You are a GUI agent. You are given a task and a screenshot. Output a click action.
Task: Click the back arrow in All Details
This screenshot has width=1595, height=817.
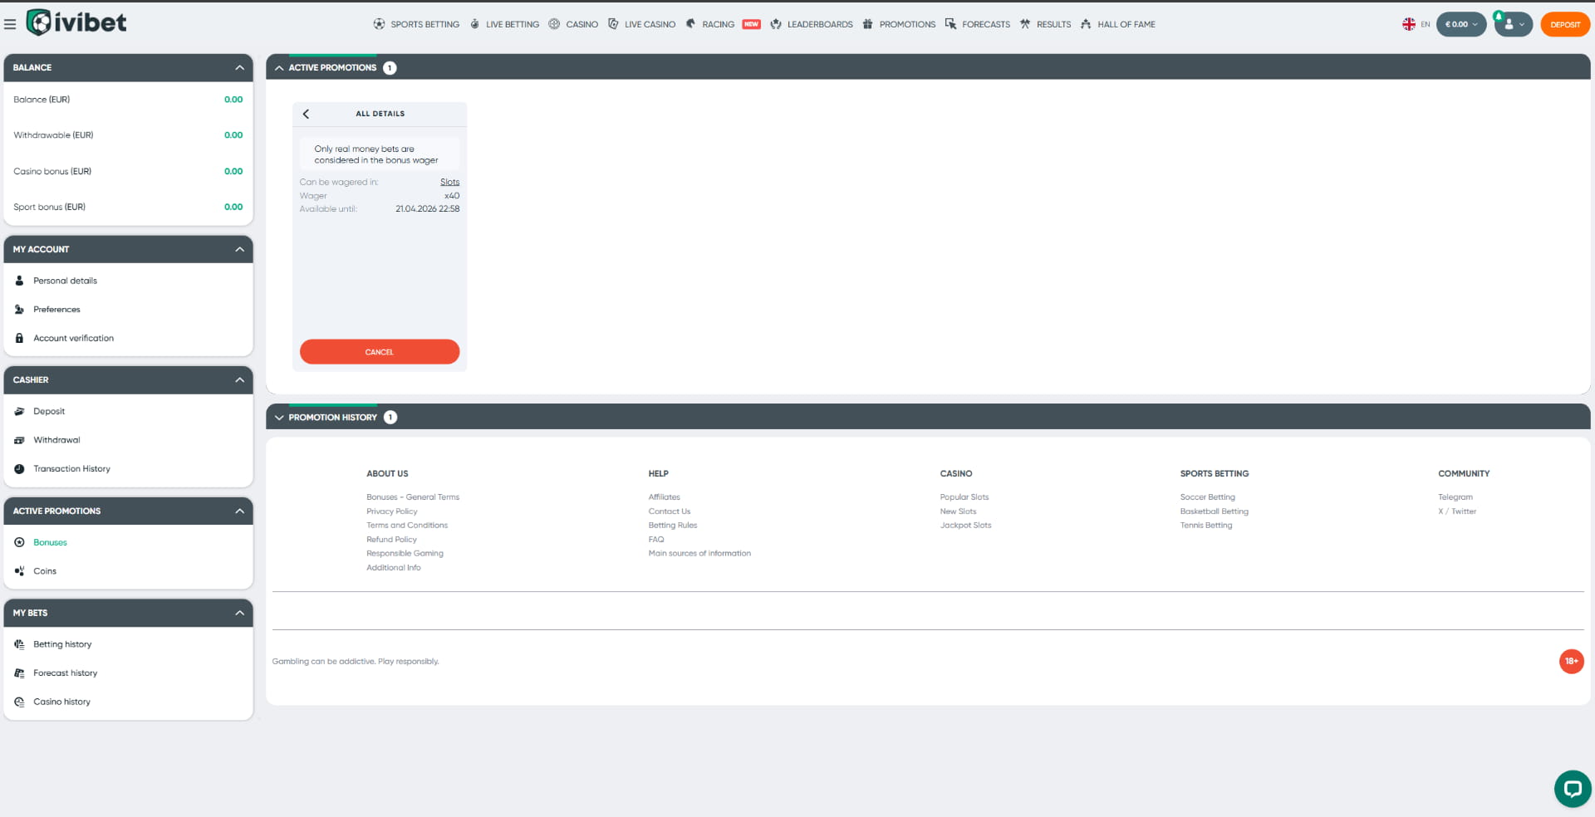click(x=306, y=114)
